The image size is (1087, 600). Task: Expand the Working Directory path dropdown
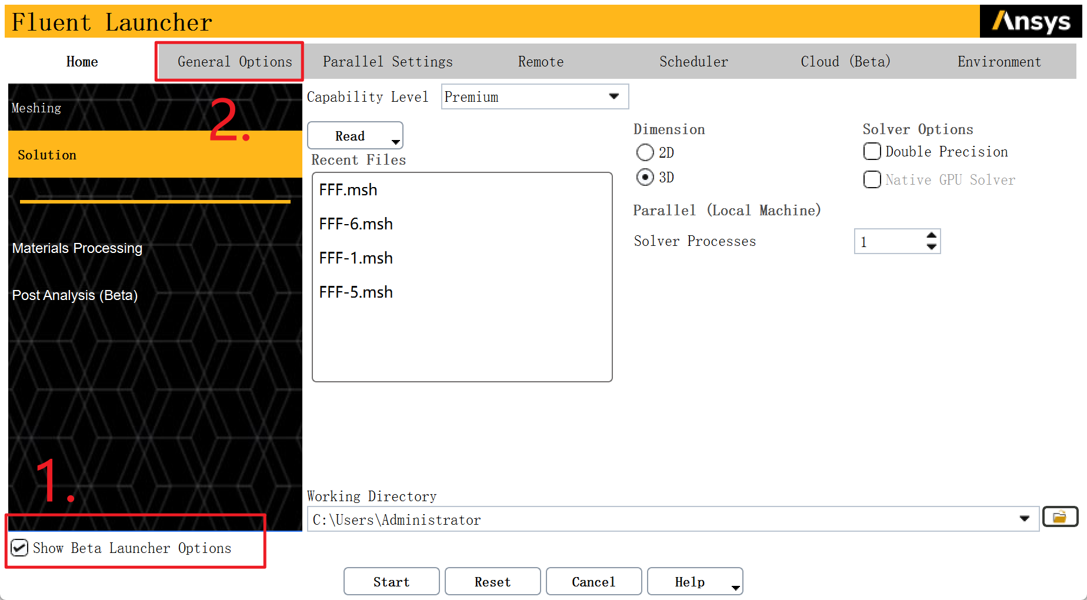click(1025, 519)
